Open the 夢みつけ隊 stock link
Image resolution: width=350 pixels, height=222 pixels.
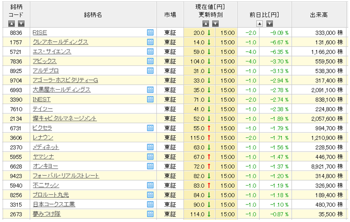47,214
